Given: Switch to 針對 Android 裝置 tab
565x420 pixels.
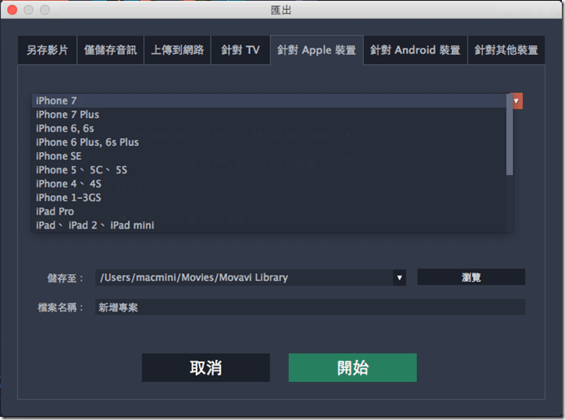Looking at the screenshot, I should pyautogui.click(x=415, y=50).
